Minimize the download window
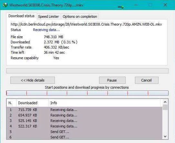 [136, 5]
